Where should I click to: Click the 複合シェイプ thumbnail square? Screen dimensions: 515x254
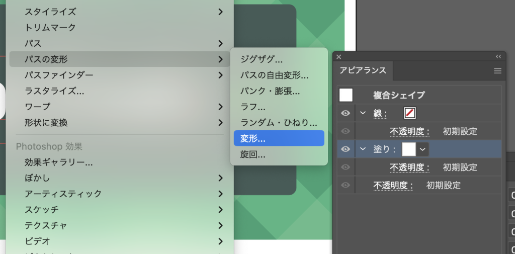[x=346, y=95]
